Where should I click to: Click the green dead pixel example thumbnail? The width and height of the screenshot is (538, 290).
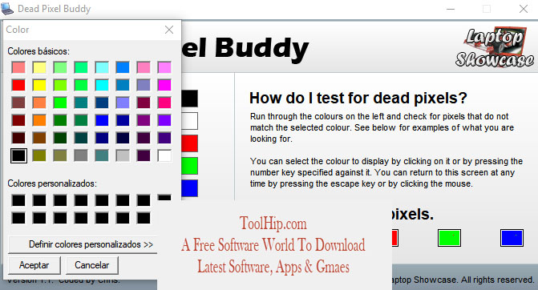coord(449,238)
